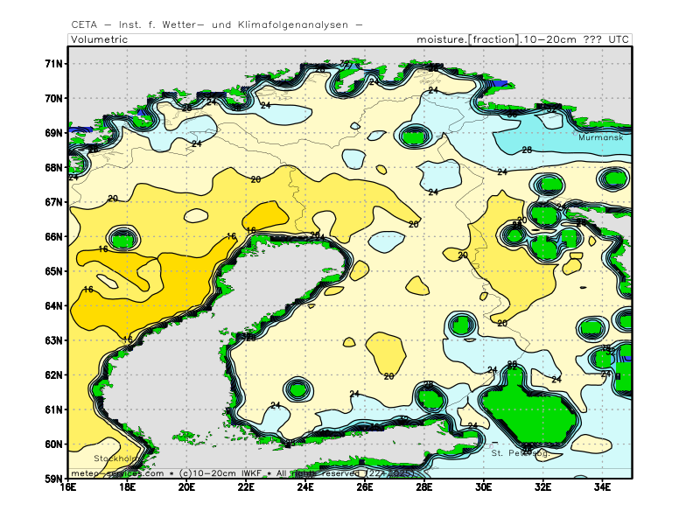Viewport: 700px width, 525px height.
Task: Pick the 67N latitude label
Action: point(54,202)
